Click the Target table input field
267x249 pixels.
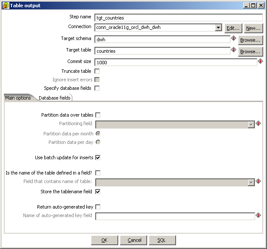pos(162,51)
